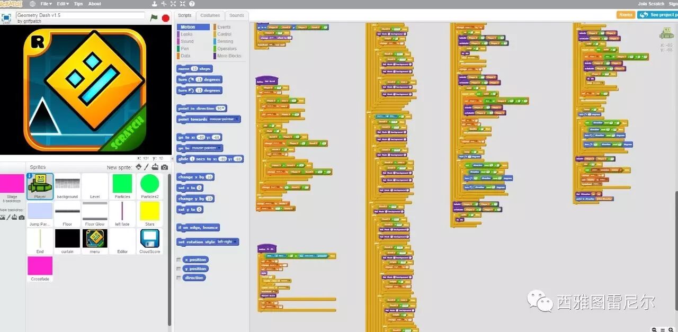This screenshot has width=678, height=332.
Task: Switch to the Sounds tab
Action: (x=237, y=16)
